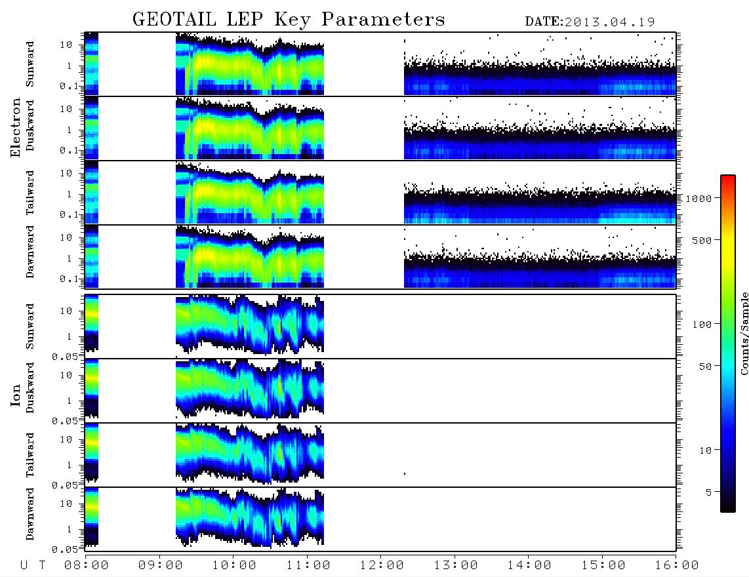749x577 pixels.
Task: Select the Ion Tailward axis label
Action: 30,454
